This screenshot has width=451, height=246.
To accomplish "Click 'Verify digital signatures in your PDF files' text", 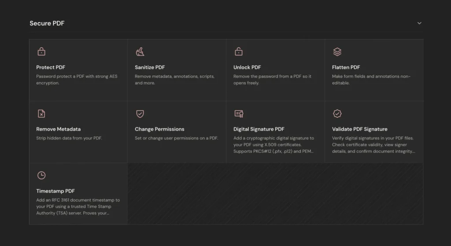I will [373, 145].
